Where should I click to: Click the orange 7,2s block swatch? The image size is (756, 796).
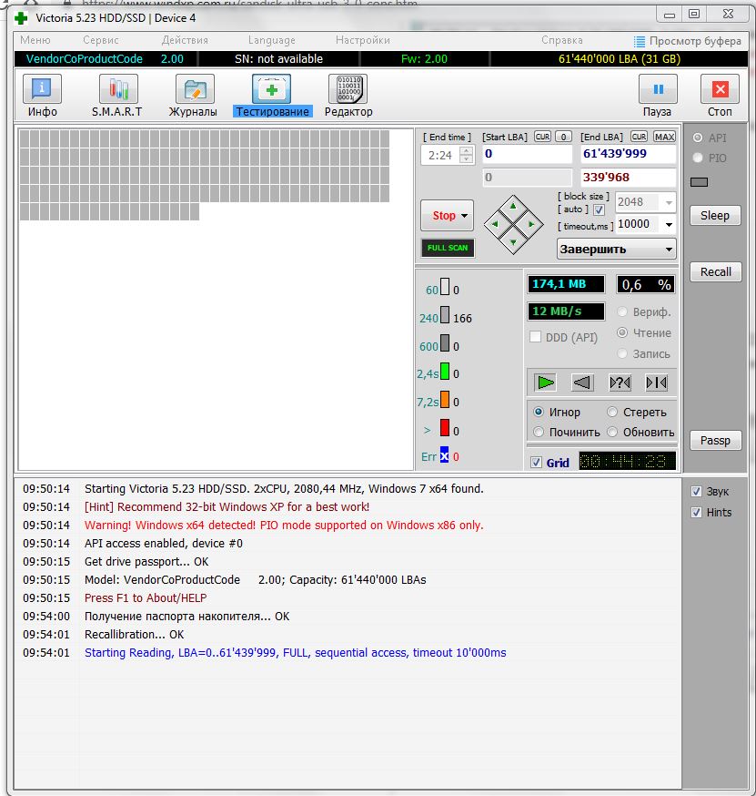click(x=445, y=400)
